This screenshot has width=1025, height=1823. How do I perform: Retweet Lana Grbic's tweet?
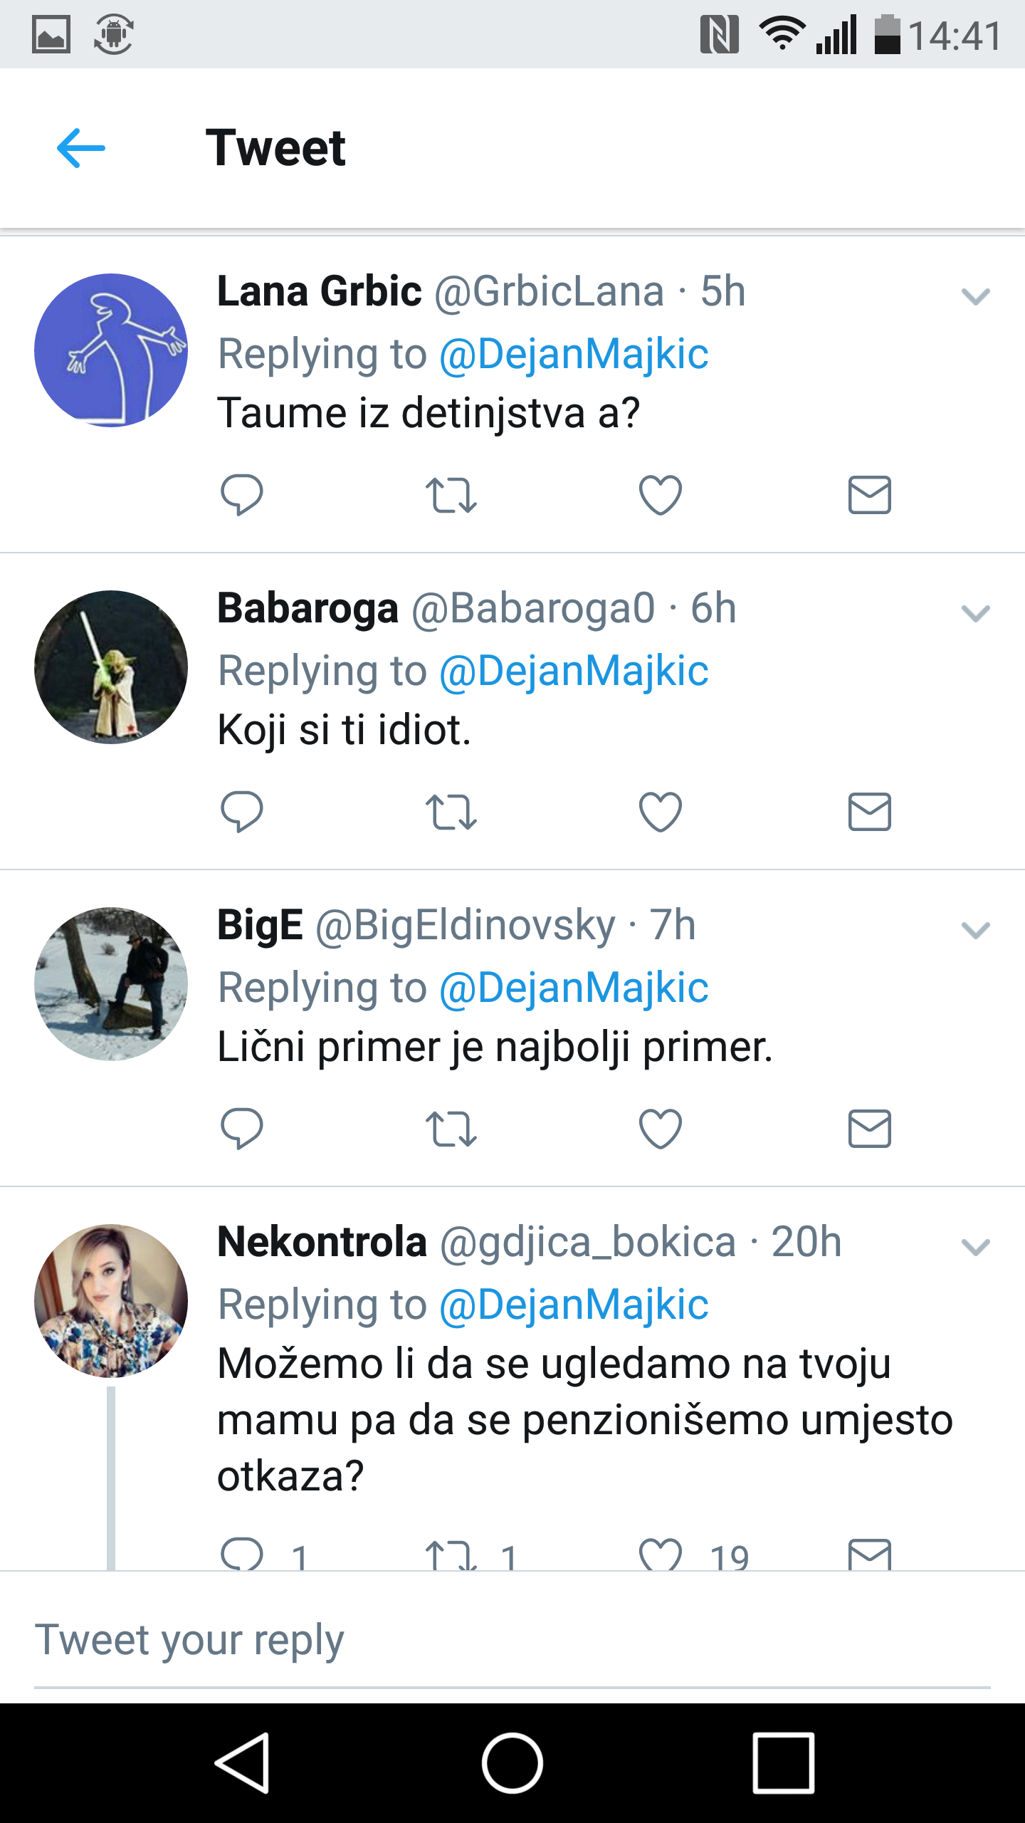[x=451, y=496]
